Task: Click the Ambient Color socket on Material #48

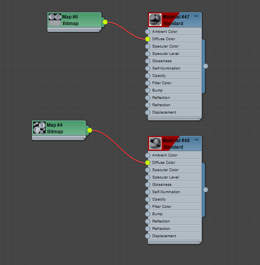Action: (148, 155)
